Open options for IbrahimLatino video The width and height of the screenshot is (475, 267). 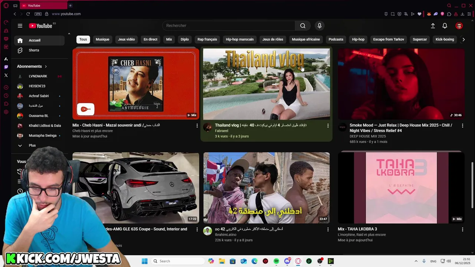(328, 230)
